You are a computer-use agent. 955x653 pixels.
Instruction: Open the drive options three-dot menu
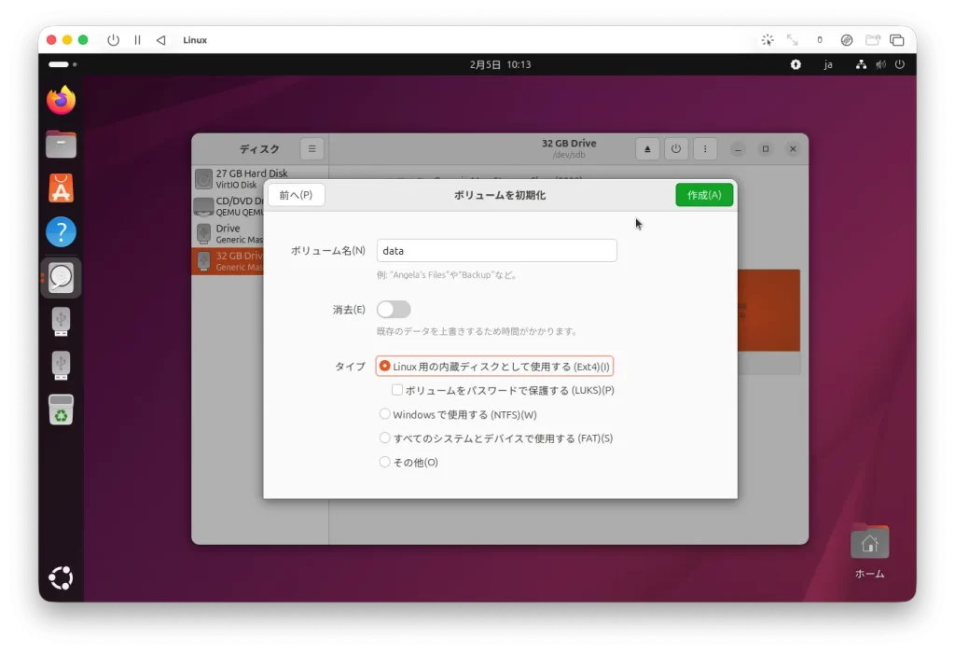(x=704, y=149)
